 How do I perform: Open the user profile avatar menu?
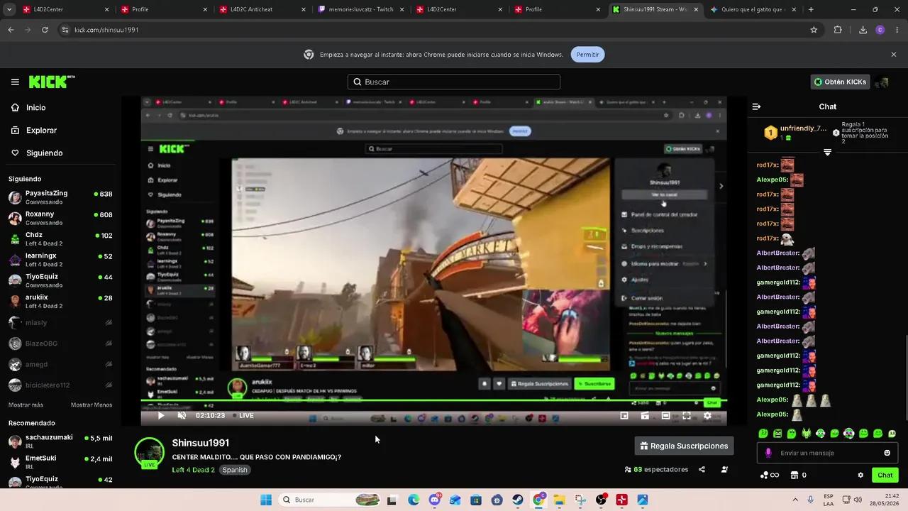coord(882,82)
